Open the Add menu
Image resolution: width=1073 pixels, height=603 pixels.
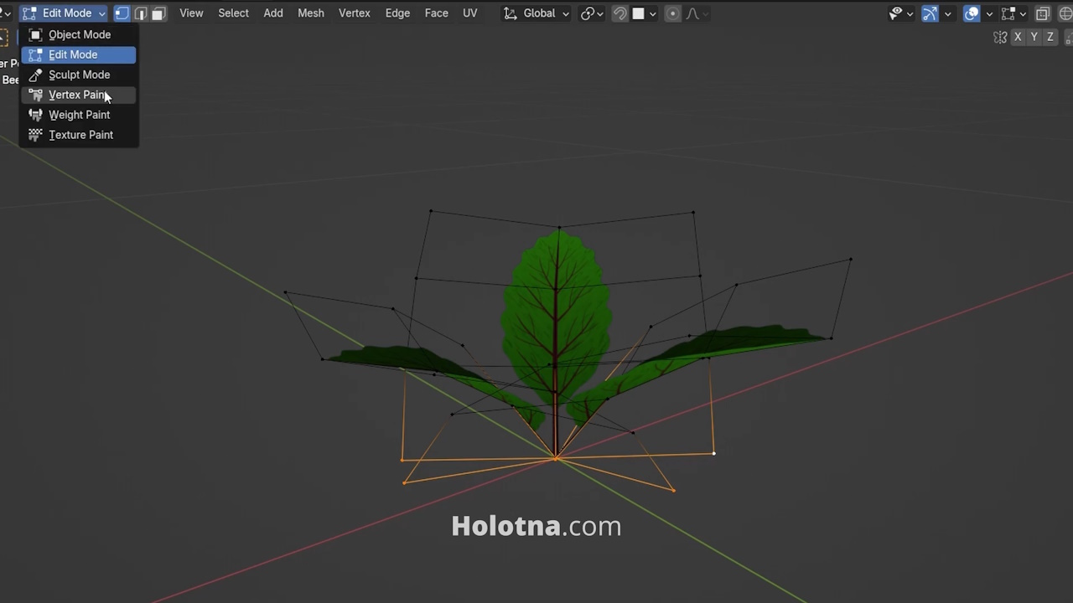pos(273,13)
